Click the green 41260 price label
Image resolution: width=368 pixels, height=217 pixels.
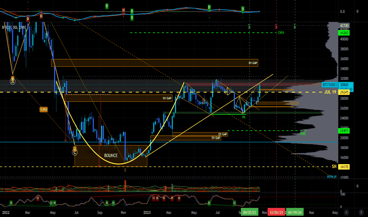click(344, 33)
